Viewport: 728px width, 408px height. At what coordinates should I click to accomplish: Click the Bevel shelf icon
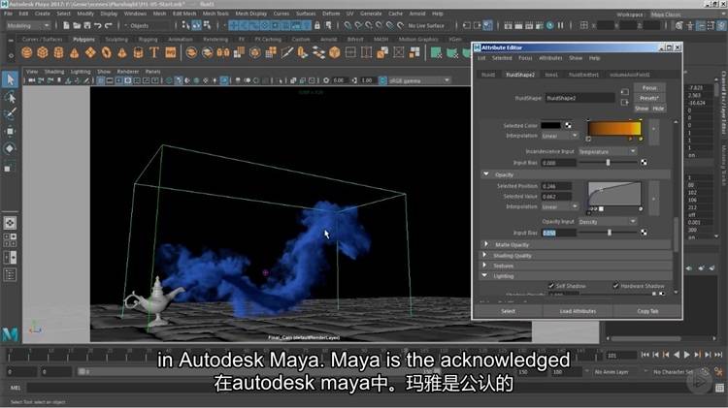[x=334, y=53]
